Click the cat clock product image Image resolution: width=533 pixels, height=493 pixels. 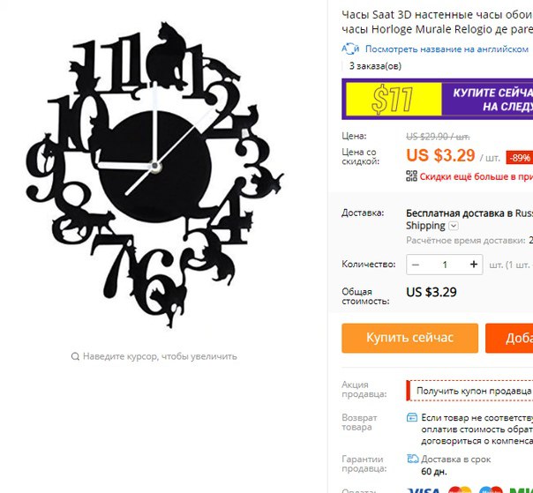coord(154,175)
